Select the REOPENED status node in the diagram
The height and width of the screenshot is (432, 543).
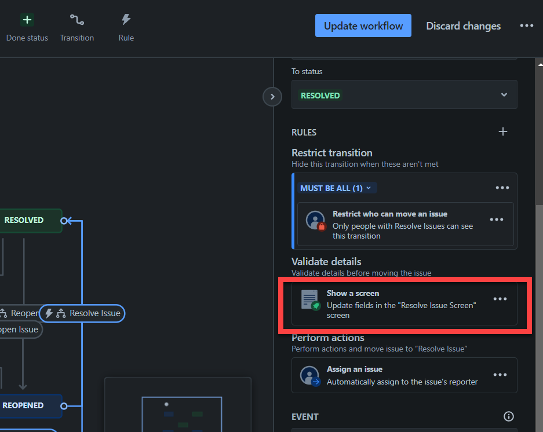click(x=31, y=406)
